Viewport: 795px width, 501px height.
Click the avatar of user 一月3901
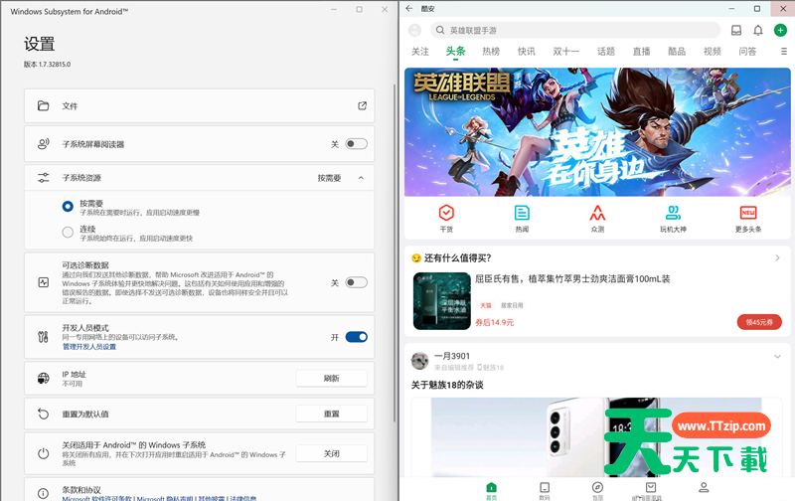(x=419, y=361)
